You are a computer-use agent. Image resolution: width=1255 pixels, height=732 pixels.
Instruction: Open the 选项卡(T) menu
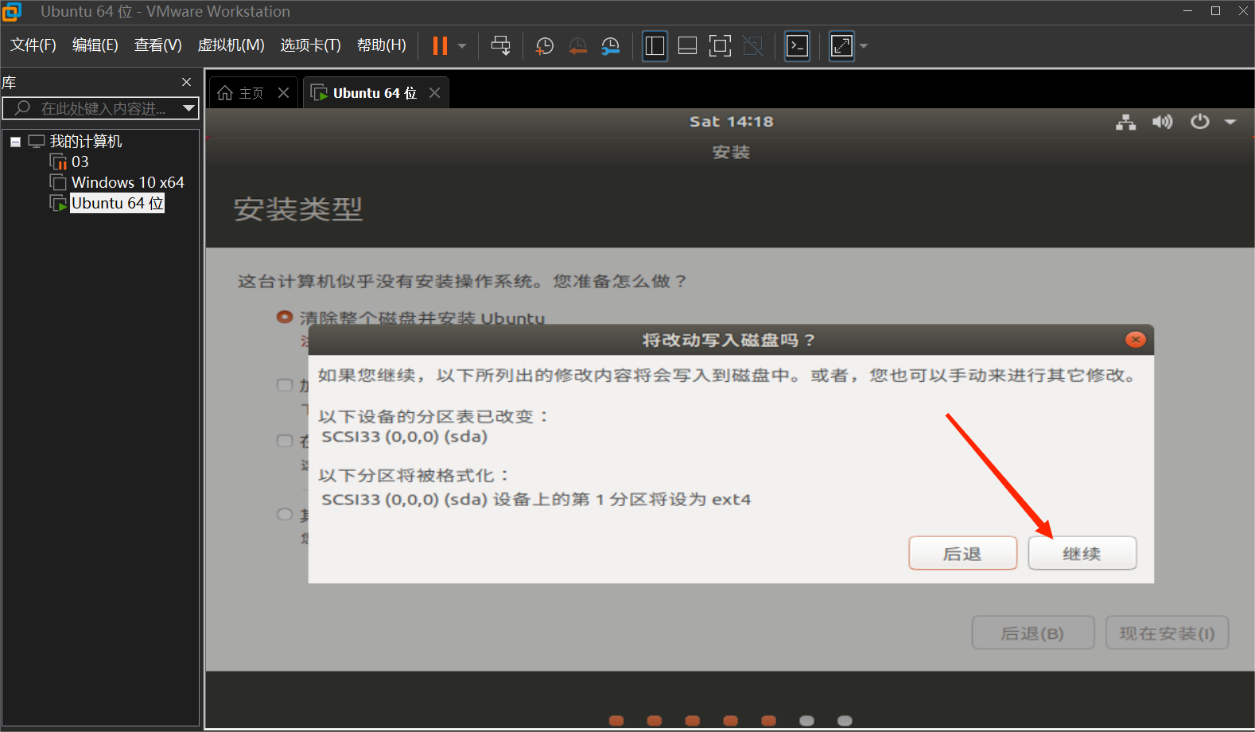click(311, 45)
